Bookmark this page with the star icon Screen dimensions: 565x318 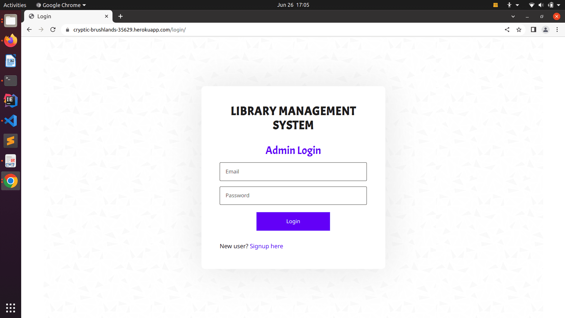(x=519, y=29)
